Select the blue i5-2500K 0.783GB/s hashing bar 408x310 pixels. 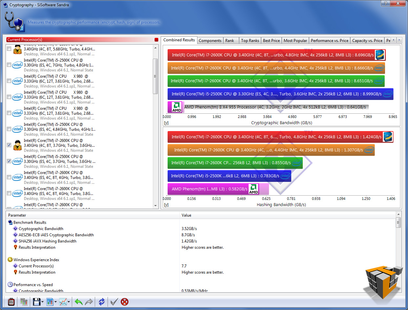coord(229,176)
